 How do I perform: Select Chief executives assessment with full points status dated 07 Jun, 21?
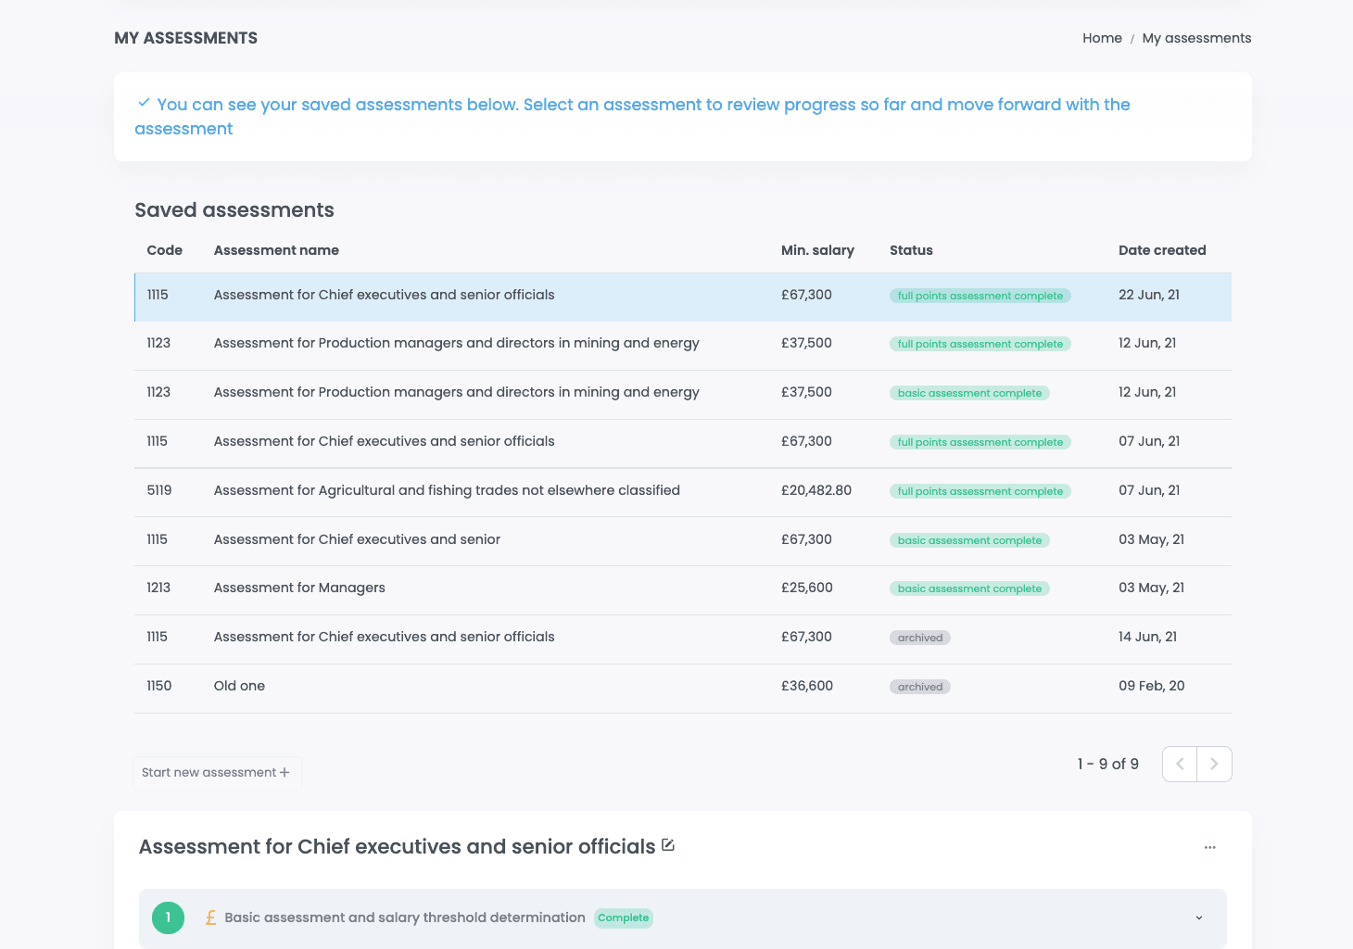683,443
